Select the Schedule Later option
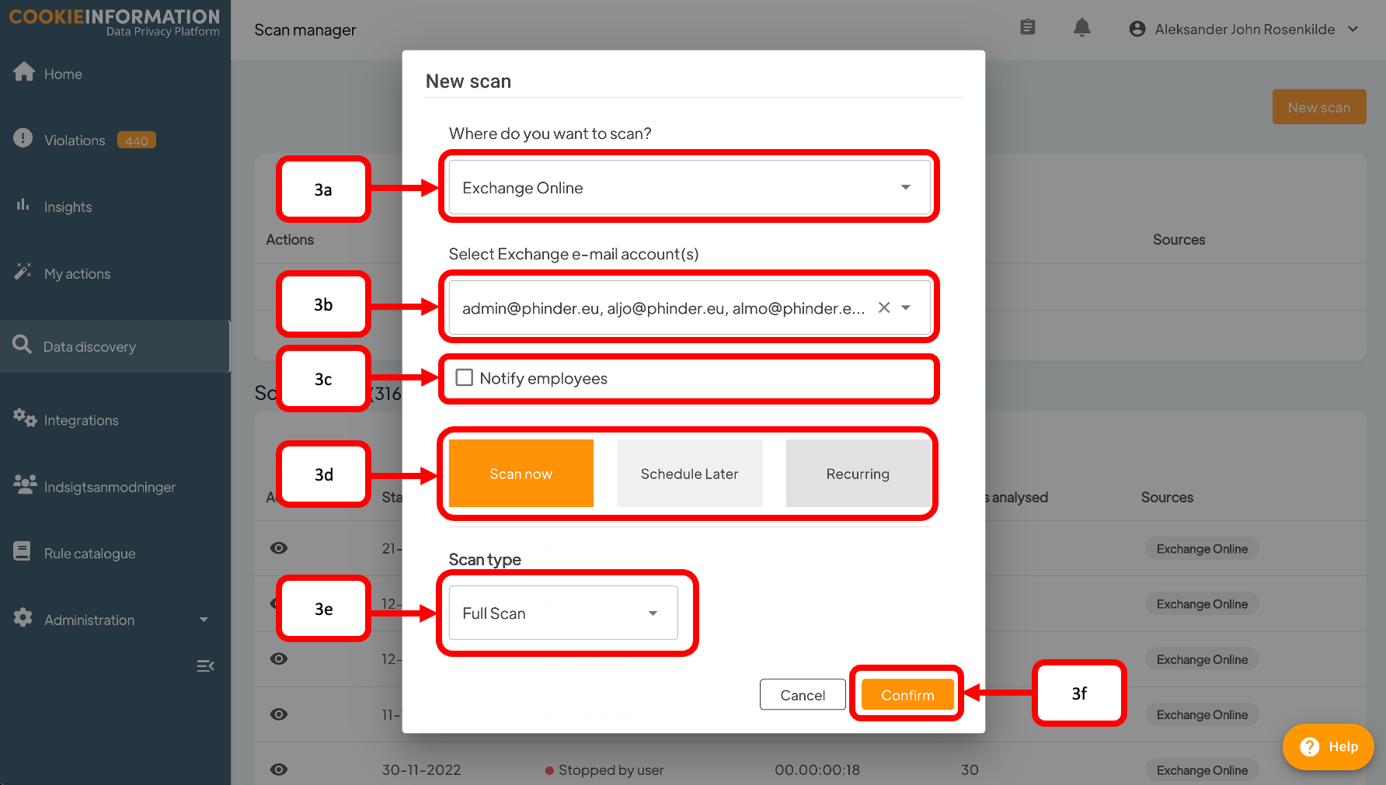Image resolution: width=1386 pixels, height=785 pixels. pos(689,474)
